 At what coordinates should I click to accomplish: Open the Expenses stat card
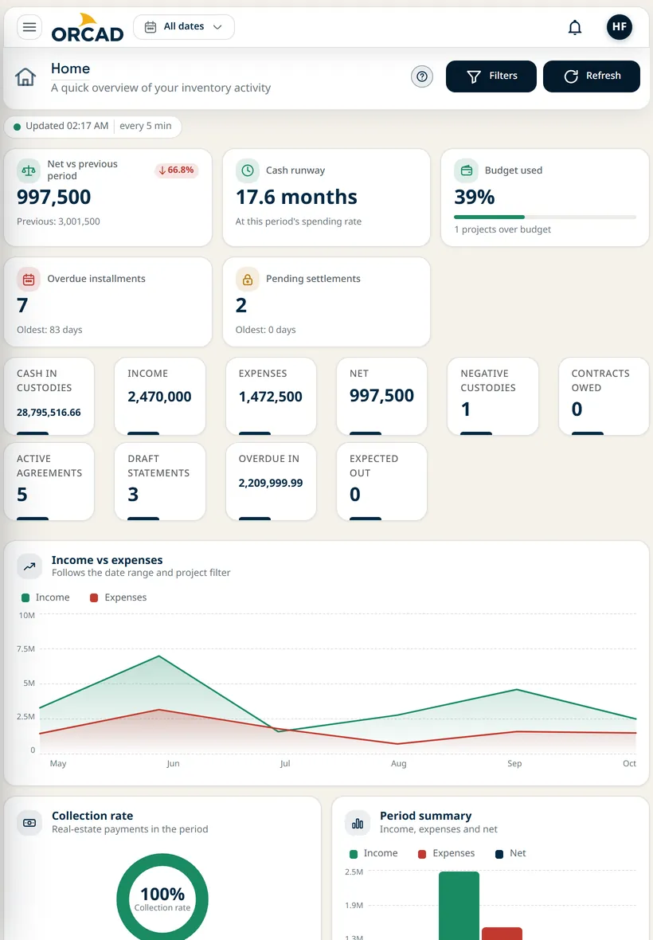[x=271, y=396]
